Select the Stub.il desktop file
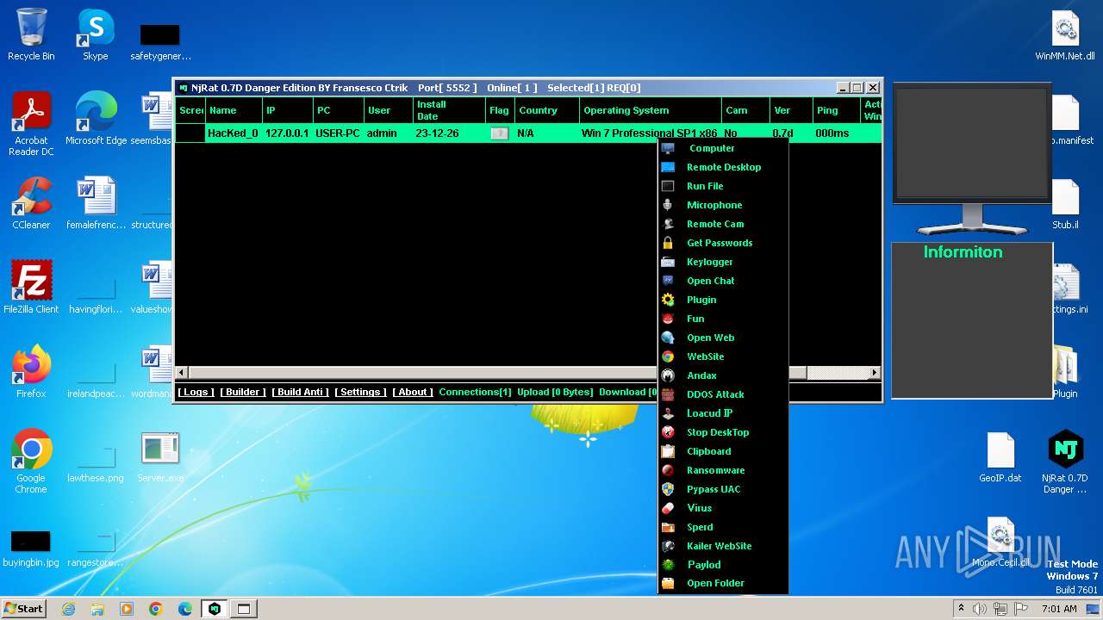The image size is (1103, 620). coord(1065,203)
